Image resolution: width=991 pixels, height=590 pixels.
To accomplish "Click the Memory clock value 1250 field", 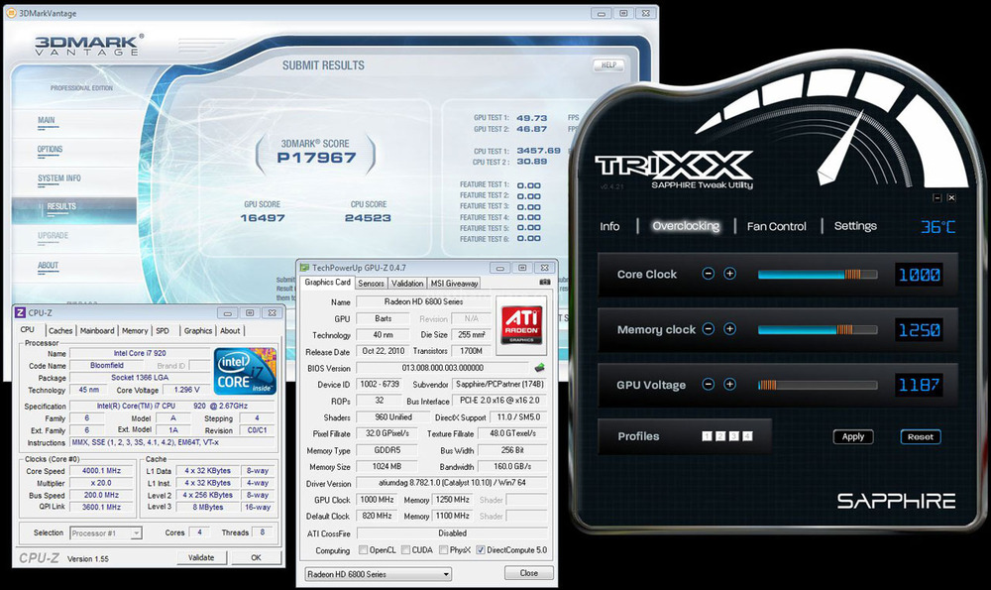I will point(920,329).
